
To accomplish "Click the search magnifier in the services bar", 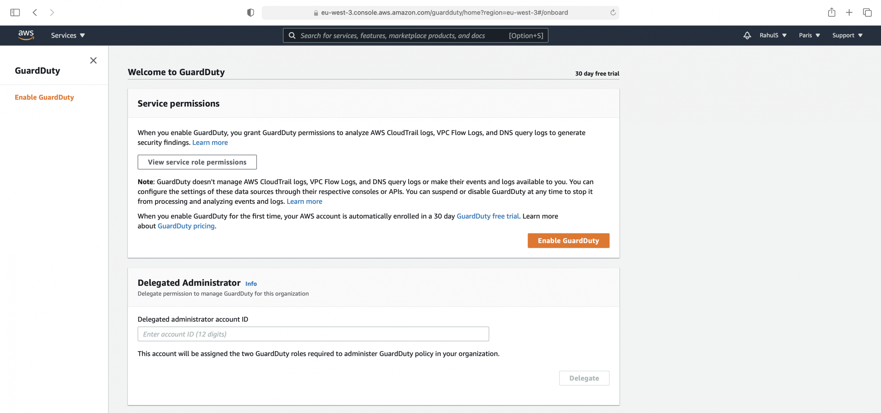I will 292,35.
